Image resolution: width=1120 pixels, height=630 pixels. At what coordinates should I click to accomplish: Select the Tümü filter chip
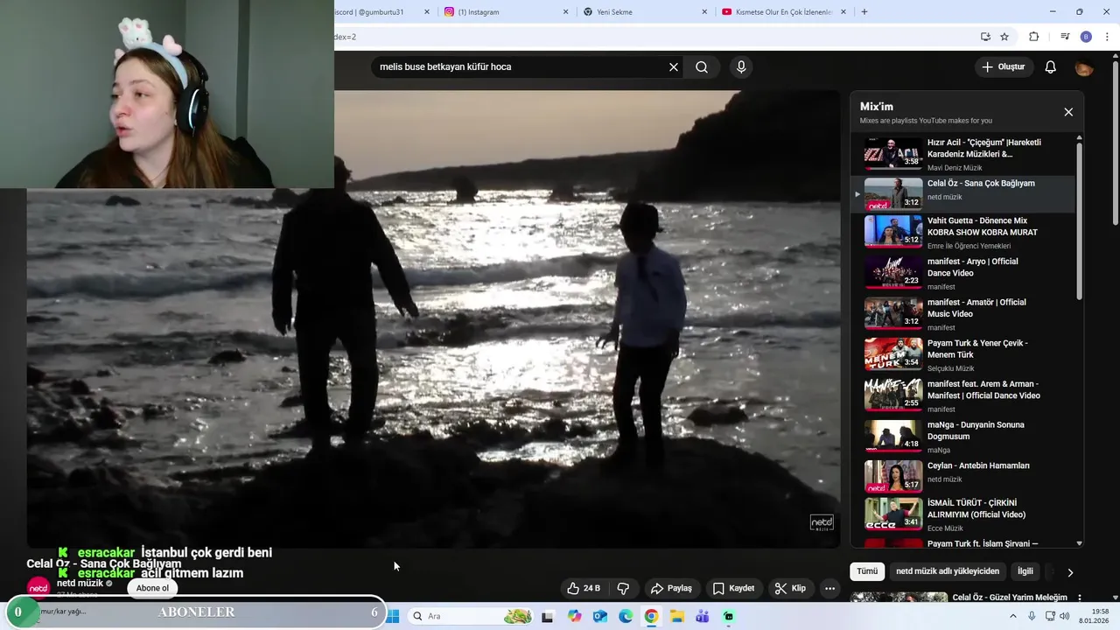[x=867, y=571]
